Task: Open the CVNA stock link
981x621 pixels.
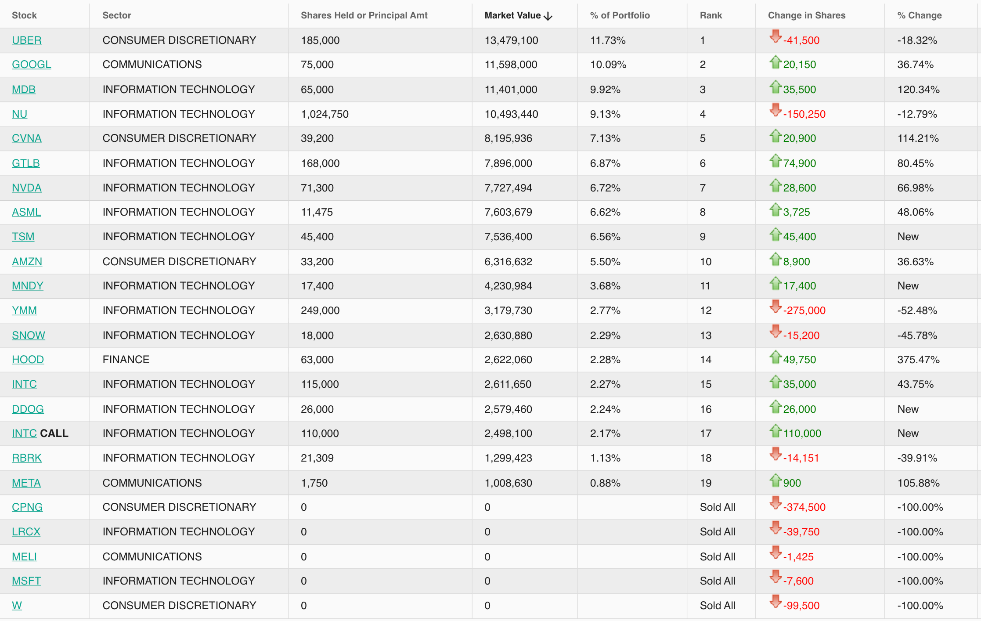Action: click(x=26, y=138)
